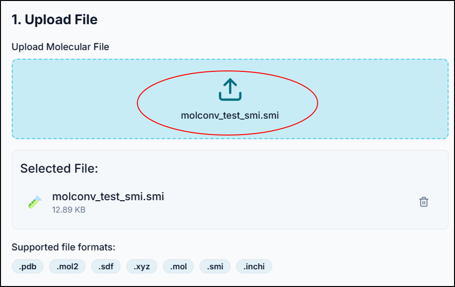Viewport: 455px width, 287px height.
Task: Select the .mol format chip
Action: click(178, 266)
